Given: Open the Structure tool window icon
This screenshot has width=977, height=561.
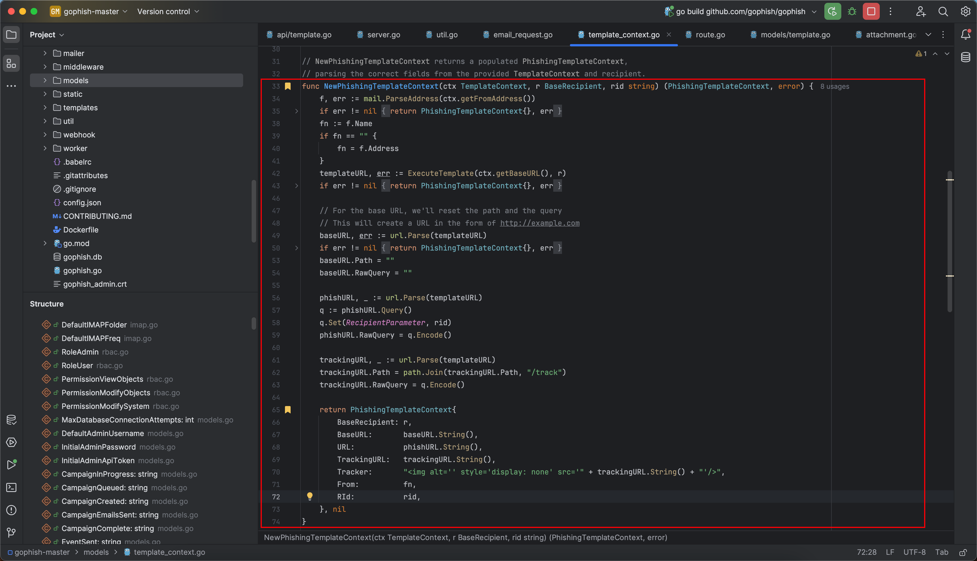Looking at the screenshot, I should [x=11, y=63].
